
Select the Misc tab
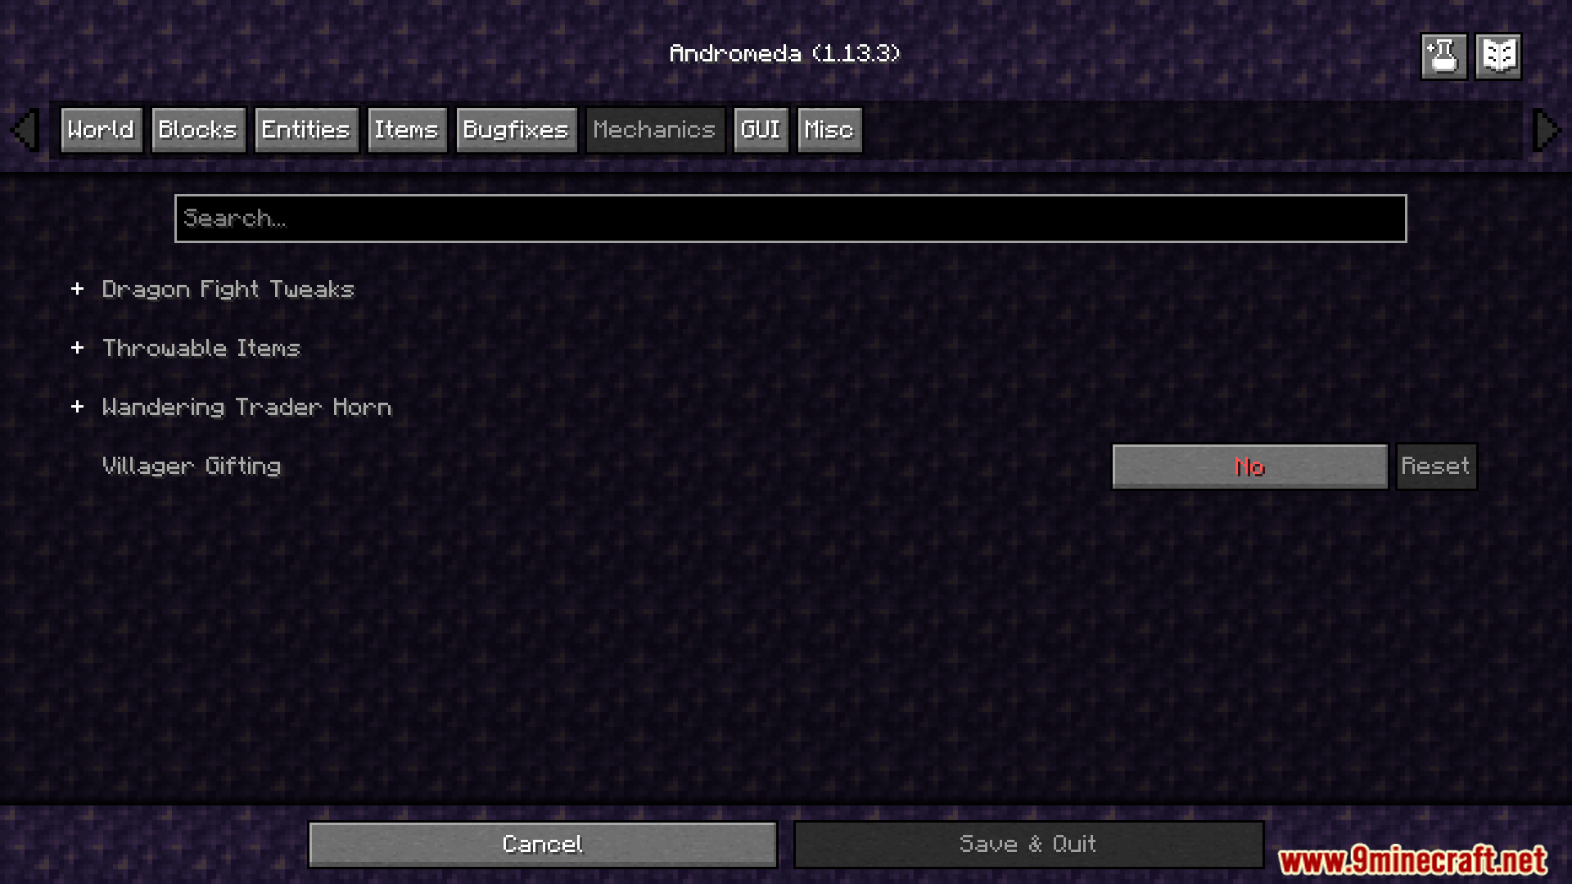(828, 129)
